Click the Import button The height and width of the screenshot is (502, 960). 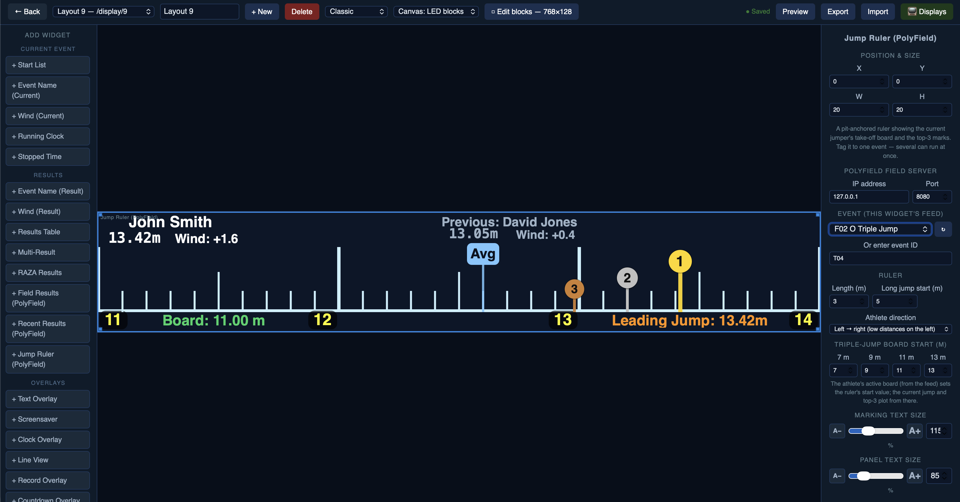tap(878, 12)
